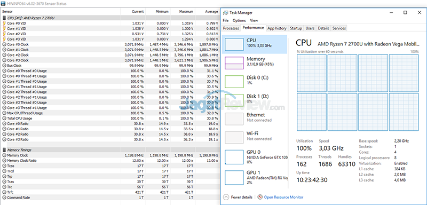Click the Task Manager title bar icon
The height and width of the screenshot is (205, 427).
coord(225,12)
